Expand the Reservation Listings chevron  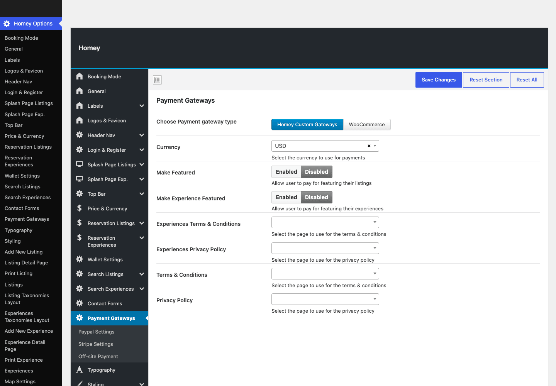click(x=142, y=223)
